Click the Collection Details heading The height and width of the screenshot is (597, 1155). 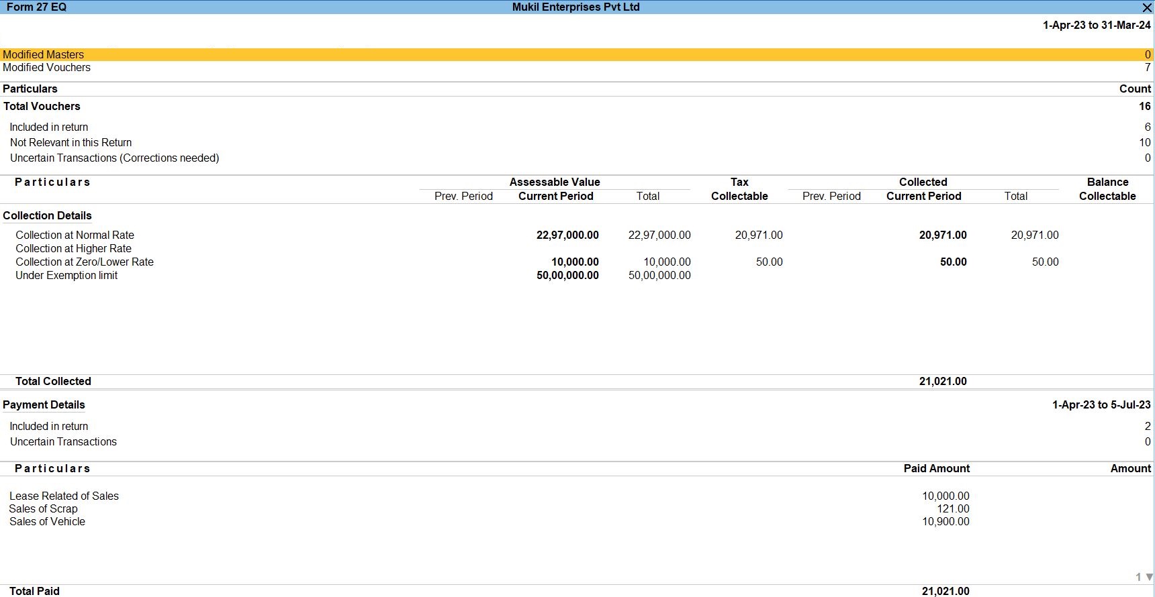click(47, 215)
